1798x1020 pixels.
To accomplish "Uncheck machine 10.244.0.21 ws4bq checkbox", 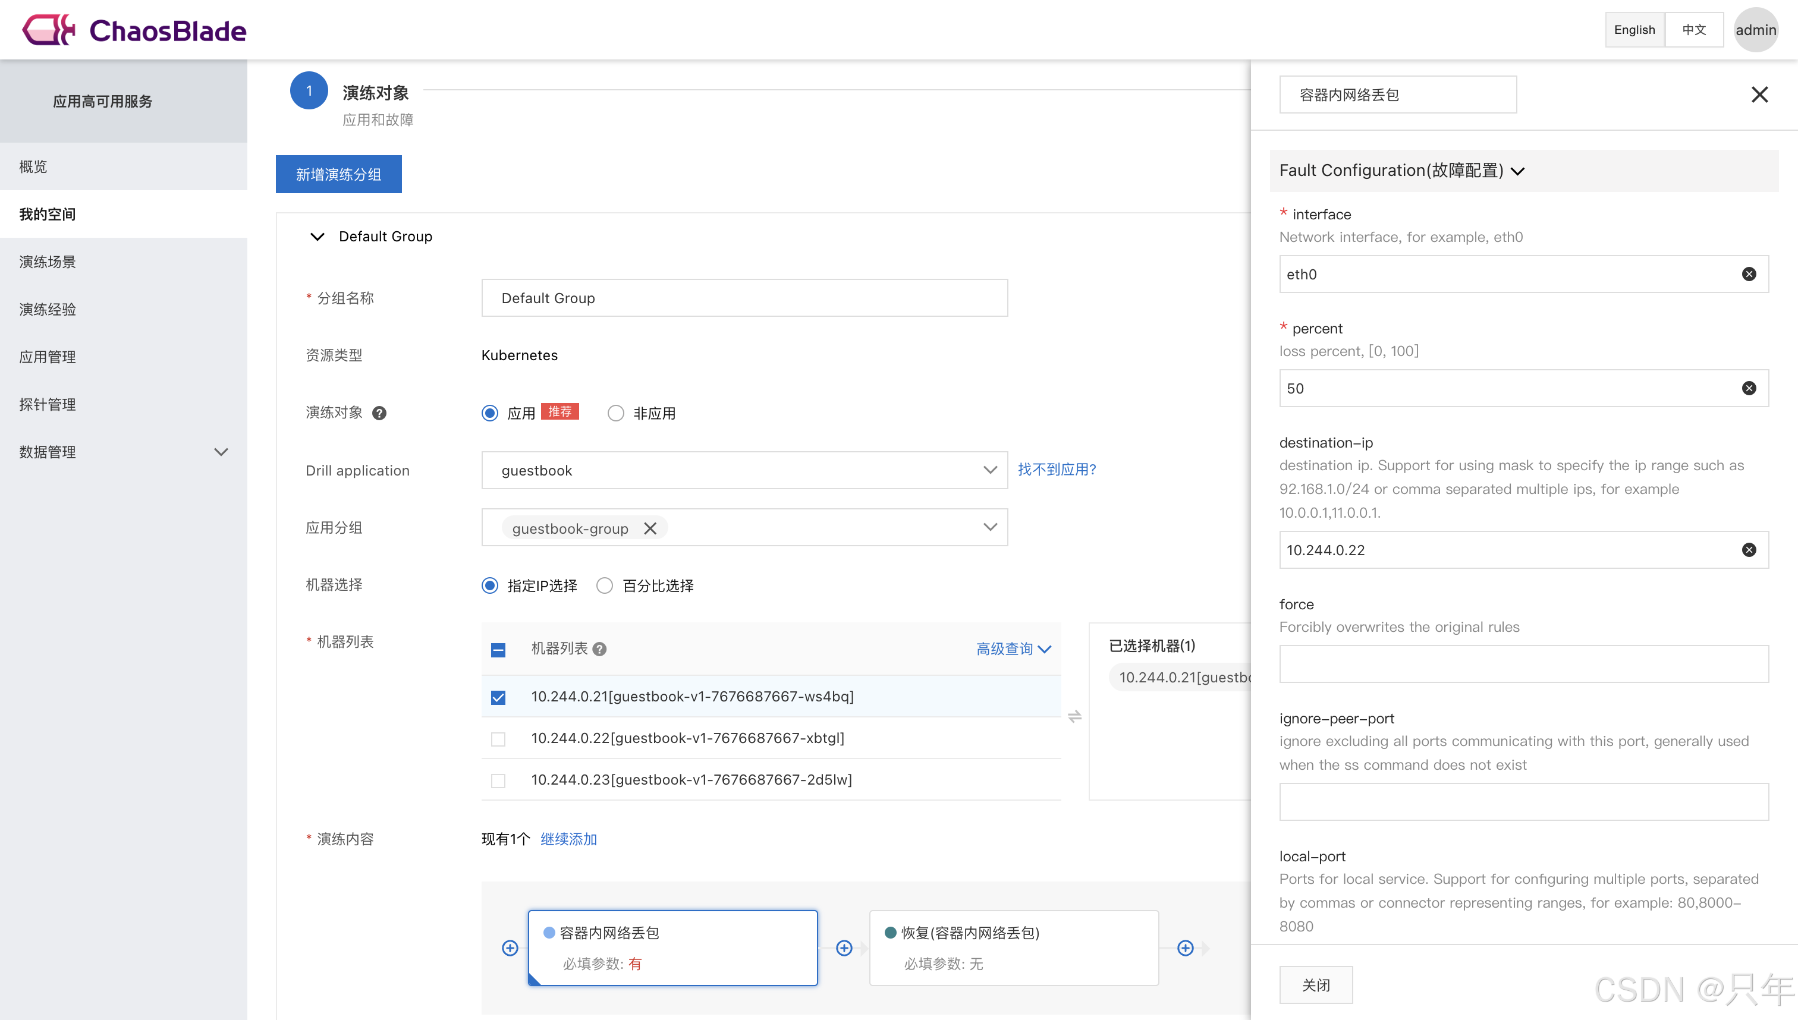I will click(x=498, y=697).
